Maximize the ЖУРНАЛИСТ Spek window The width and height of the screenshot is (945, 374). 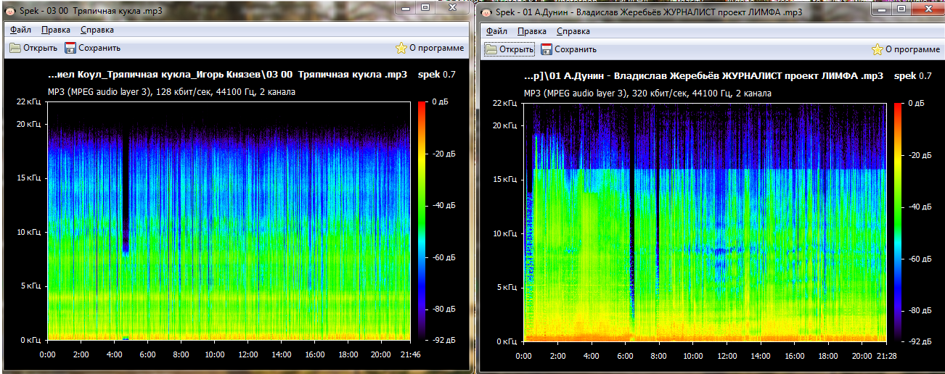pos(901,8)
